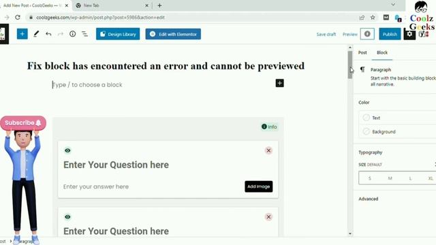The width and height of the screenshot is (436, 245).
Task: Open a new browser tab
Action: click(x=159, y=5)
